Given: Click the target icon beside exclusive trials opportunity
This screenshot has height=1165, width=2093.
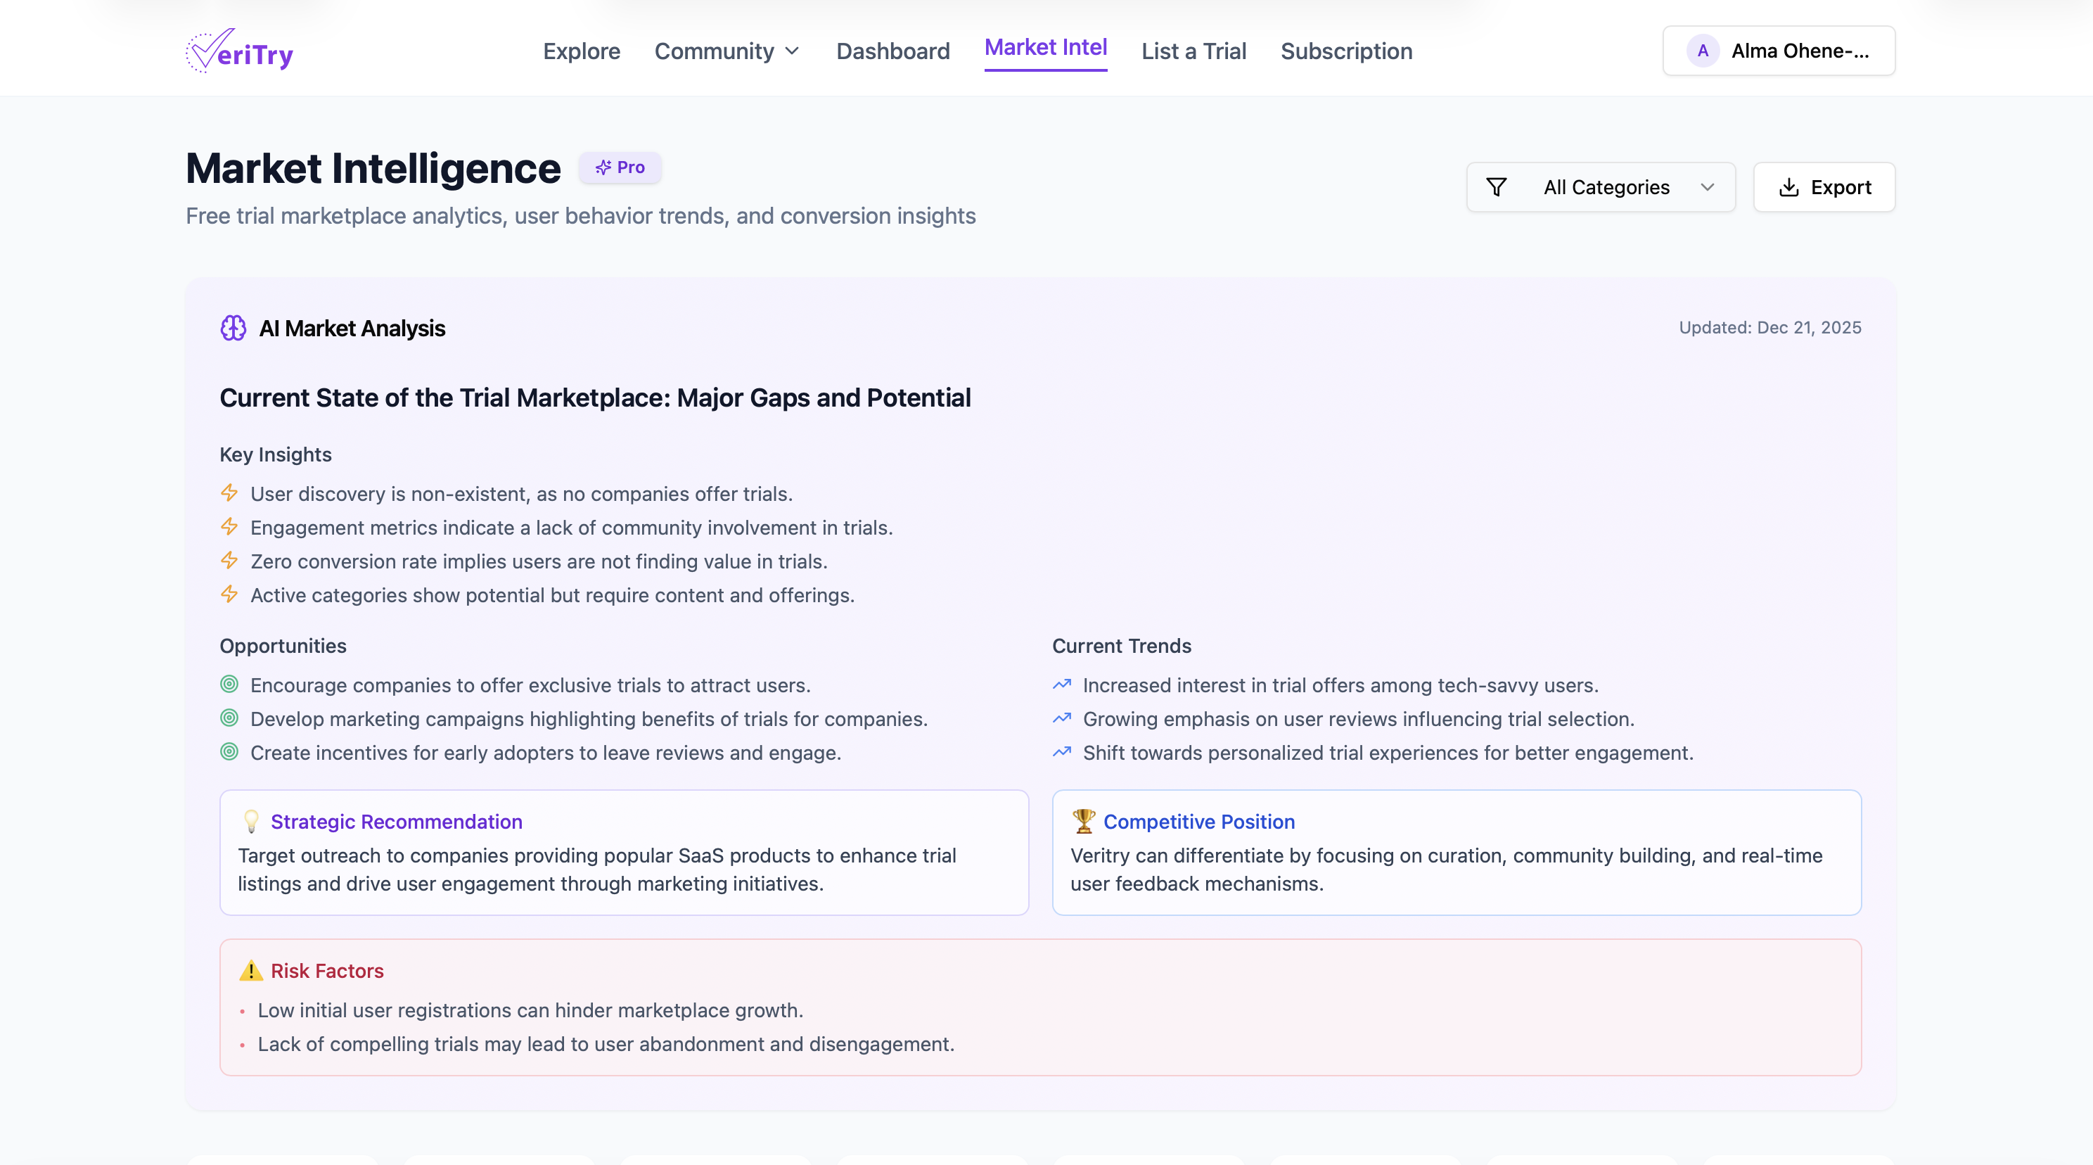Looking at the screenshot, I should click(x=229, y=685).
